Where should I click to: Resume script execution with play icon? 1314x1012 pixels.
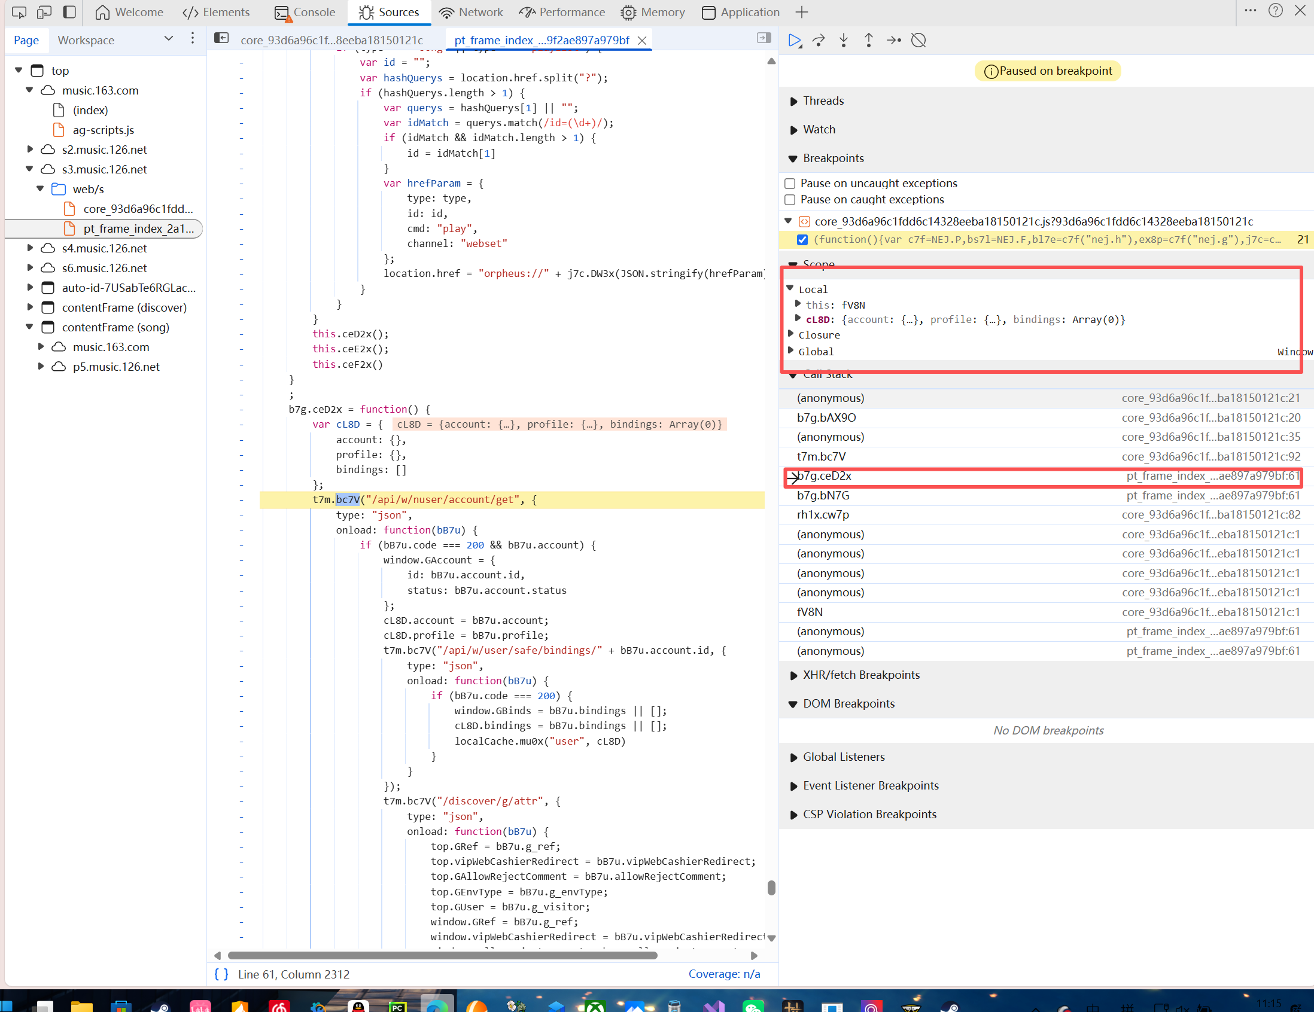[794, 40]
